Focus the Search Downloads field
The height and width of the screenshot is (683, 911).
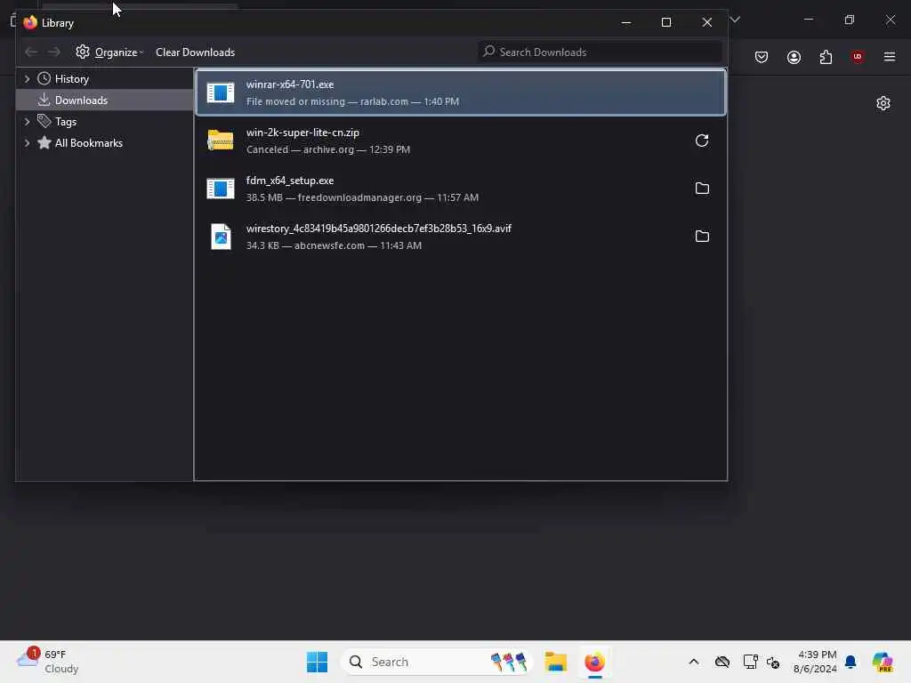point(599,52)
